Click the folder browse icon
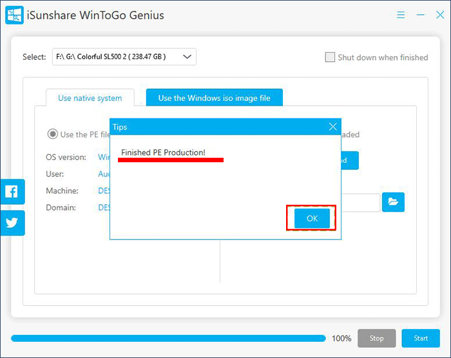451x358 pixels. pyautogui.click(x=393, y=202)
